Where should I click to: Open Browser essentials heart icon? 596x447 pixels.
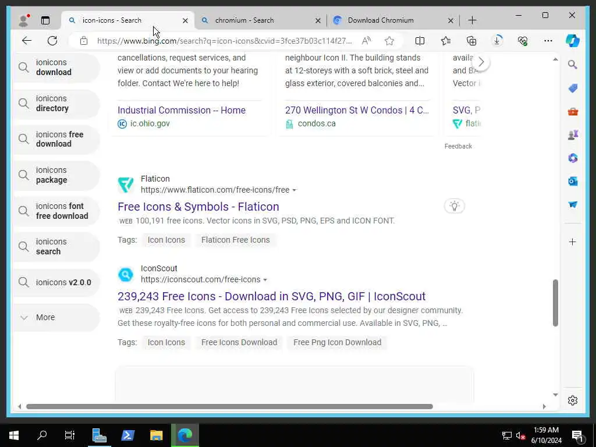coord(523,41)
